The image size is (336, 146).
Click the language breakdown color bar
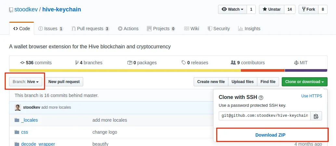click(168, 70)
